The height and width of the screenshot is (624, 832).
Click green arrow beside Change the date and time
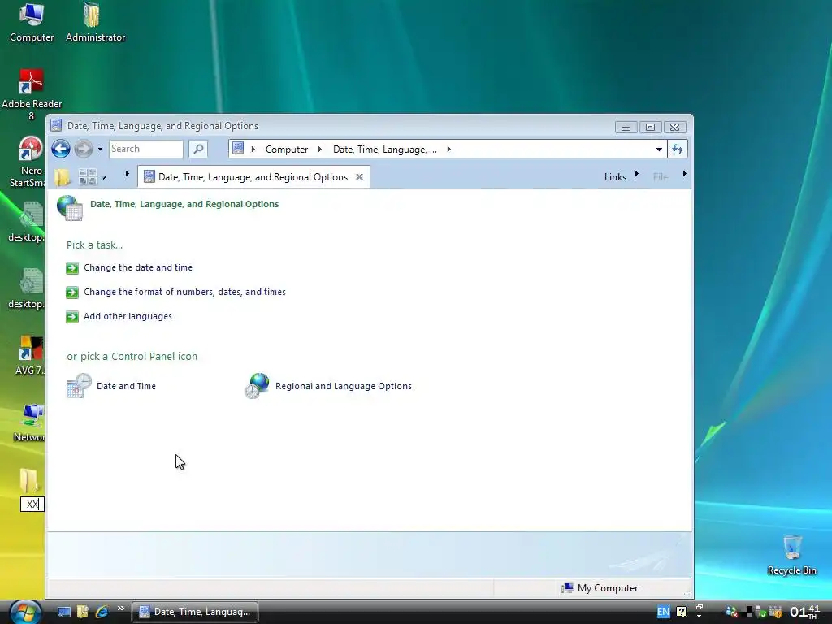(72, 268)
